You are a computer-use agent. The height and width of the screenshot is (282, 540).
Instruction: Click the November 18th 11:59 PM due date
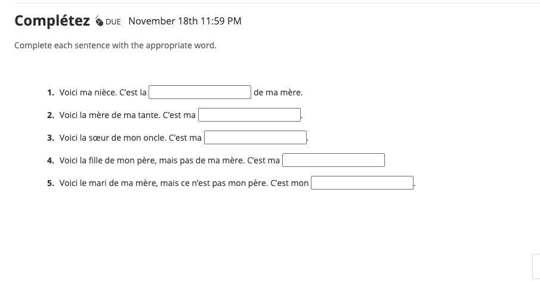(x=185, y=21)
